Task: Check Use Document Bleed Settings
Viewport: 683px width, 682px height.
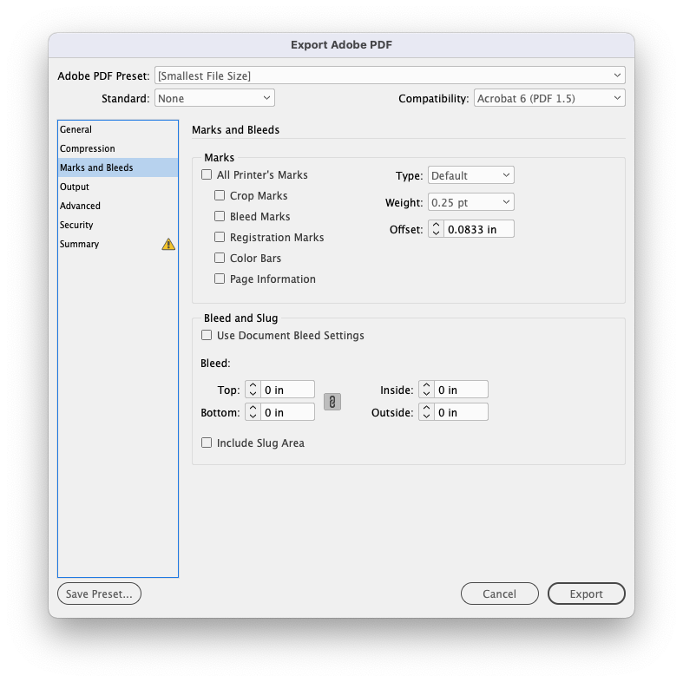Action: [207, 335]
